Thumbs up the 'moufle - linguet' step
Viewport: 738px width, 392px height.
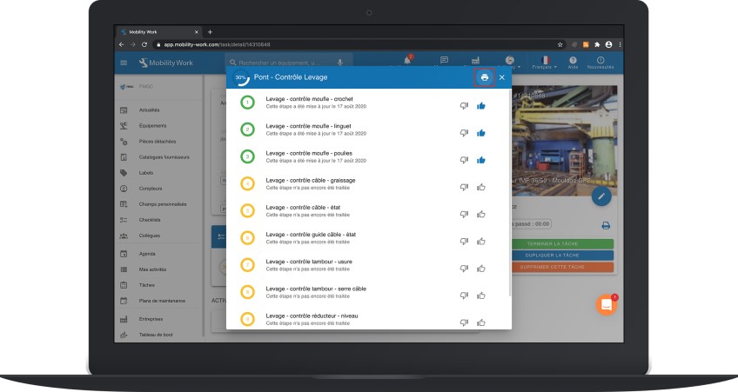click(x=481, y=133)
